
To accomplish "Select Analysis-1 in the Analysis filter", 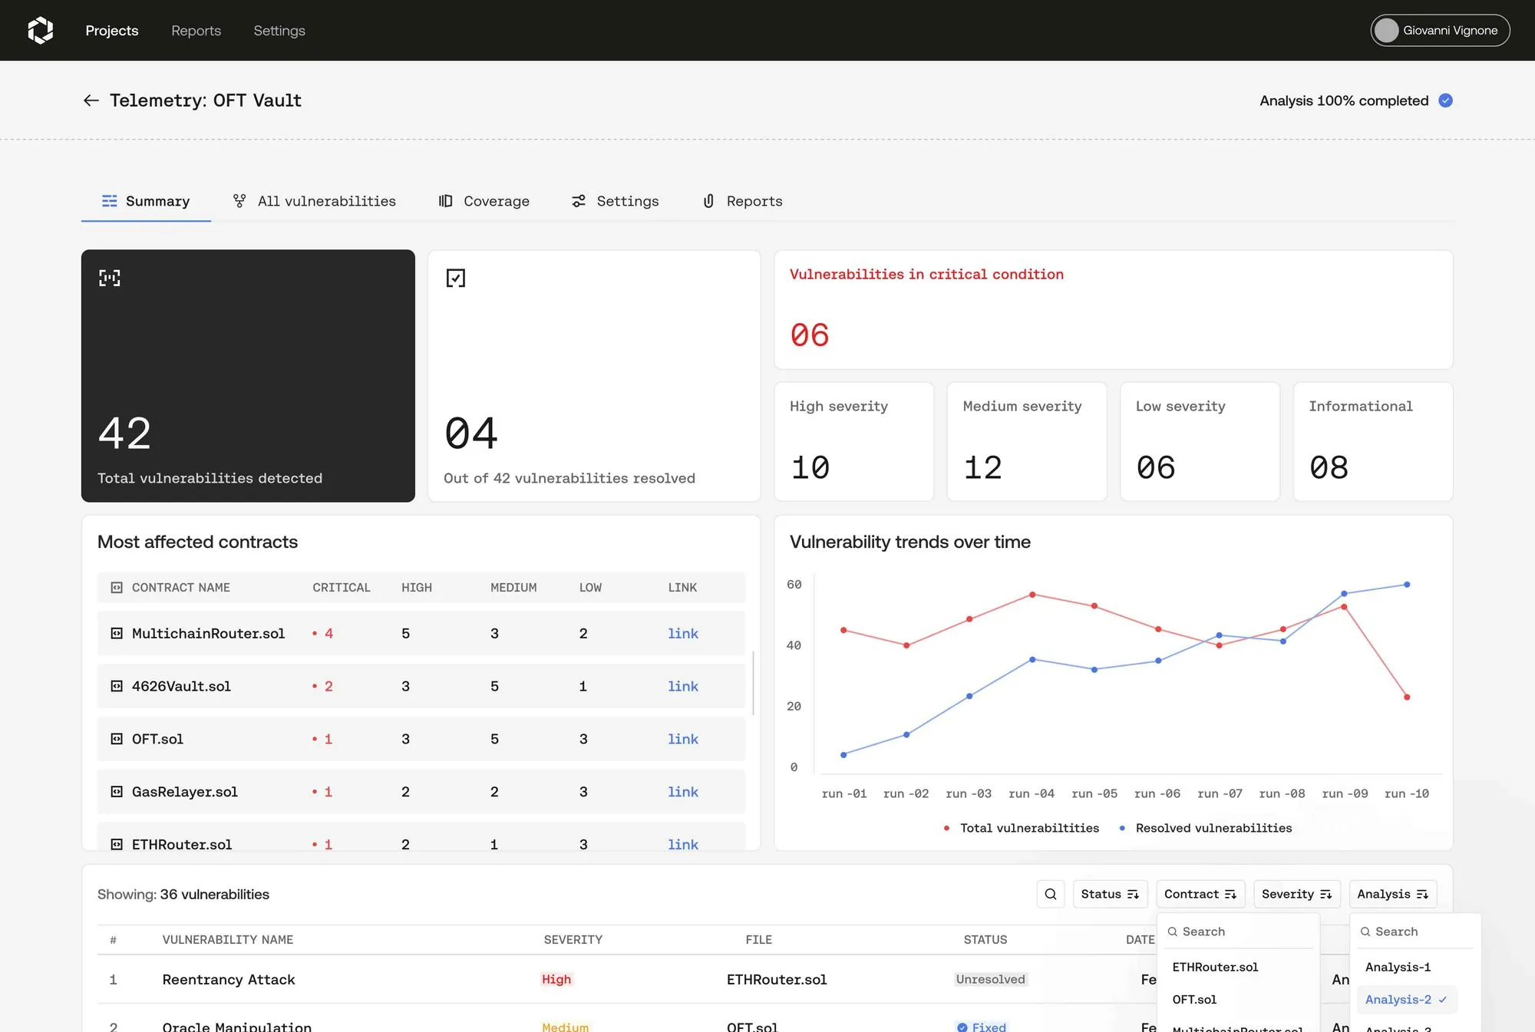I will pyautogui.click(x=1397, y=967).
